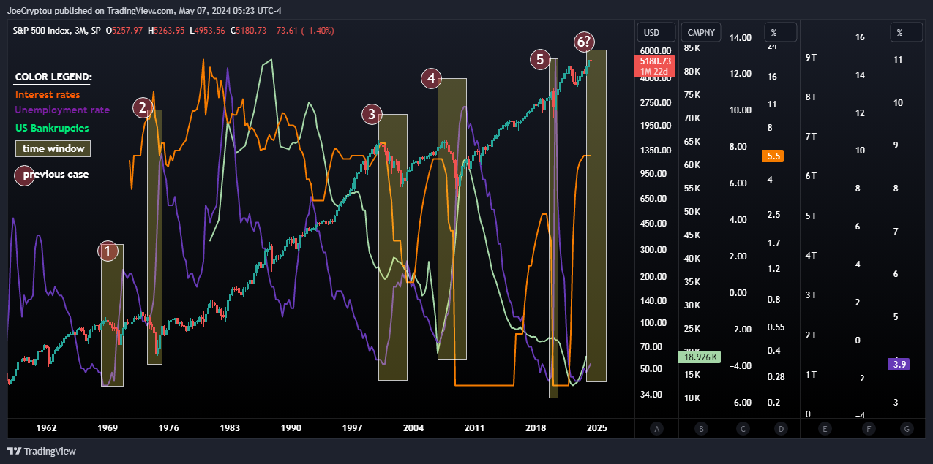
Task: Click the high value H5263.95
Action: pos(166,31)
